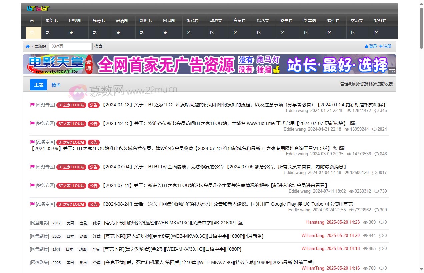This screenshot has height=273, width=424.
Task: Click the image icon on the 加州公路巡警 post
Action: pyautogui.click(x=241, y=222)
